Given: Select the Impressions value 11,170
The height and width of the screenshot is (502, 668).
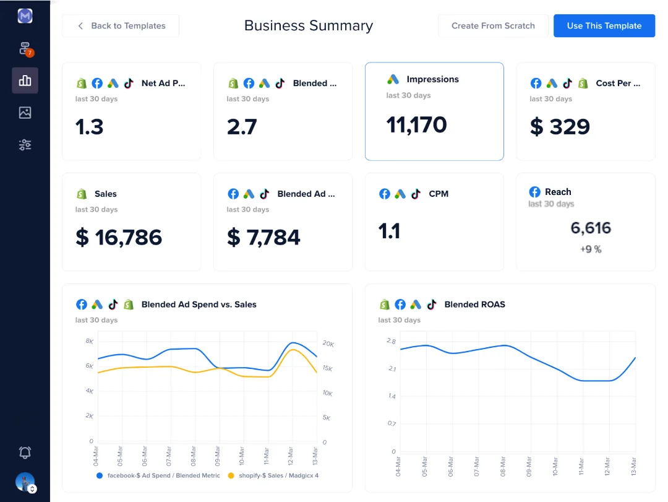Looking at the screenshot, I should click(416, 125).
